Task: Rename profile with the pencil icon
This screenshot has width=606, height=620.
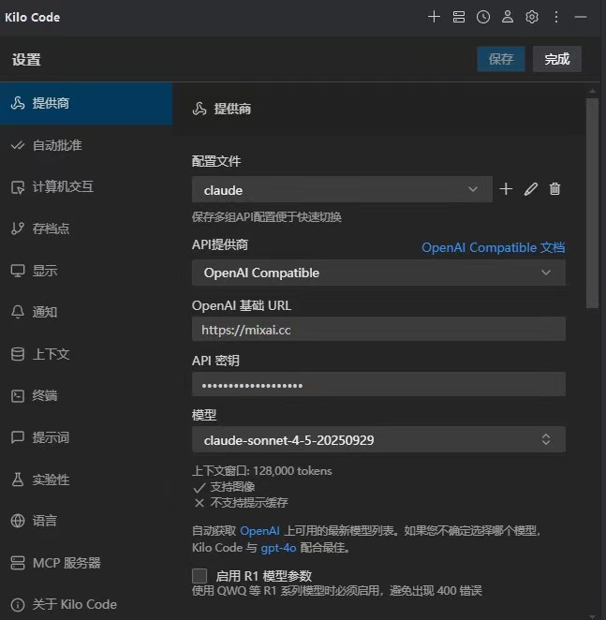Action: pos(531,189)
